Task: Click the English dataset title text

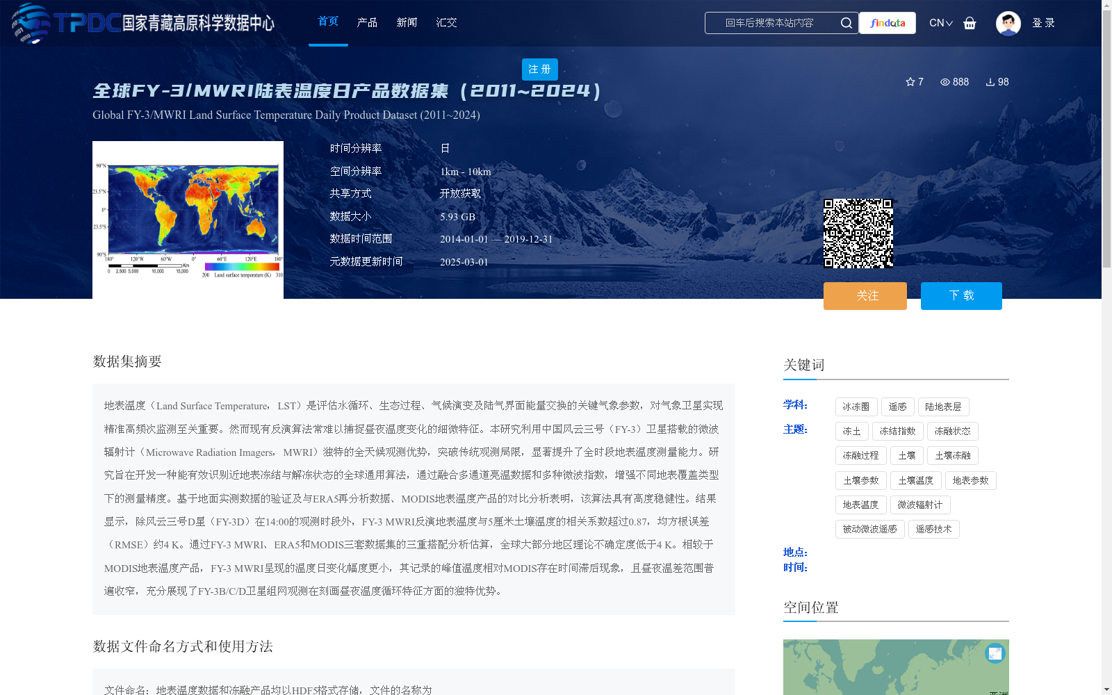Action: point(286,115)
